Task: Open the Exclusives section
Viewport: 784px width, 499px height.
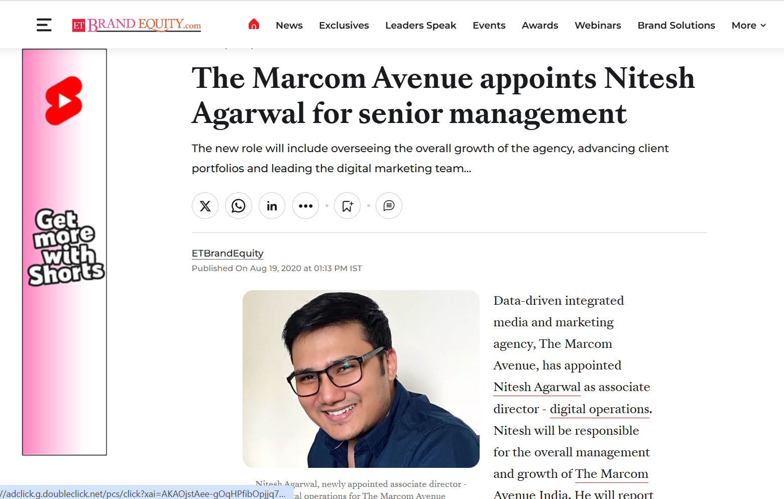Action: pyautogui.click(x=344, y=25)
